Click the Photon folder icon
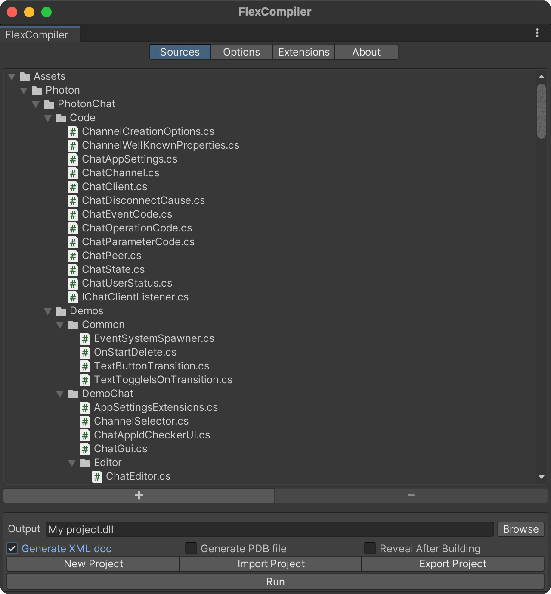 37,91
